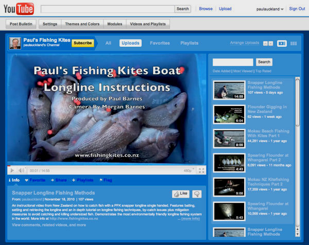309x245 pixels.
Task: Open the Settings tab
Action: [50, 24]
